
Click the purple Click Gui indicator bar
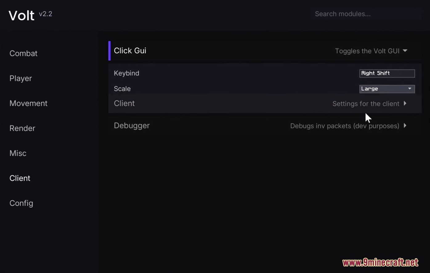click(109, 51)
